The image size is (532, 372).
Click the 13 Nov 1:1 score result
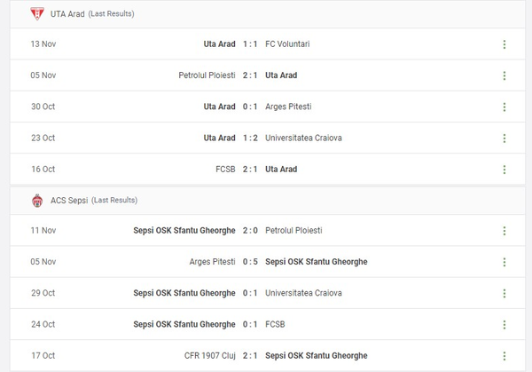coord(250,44)
